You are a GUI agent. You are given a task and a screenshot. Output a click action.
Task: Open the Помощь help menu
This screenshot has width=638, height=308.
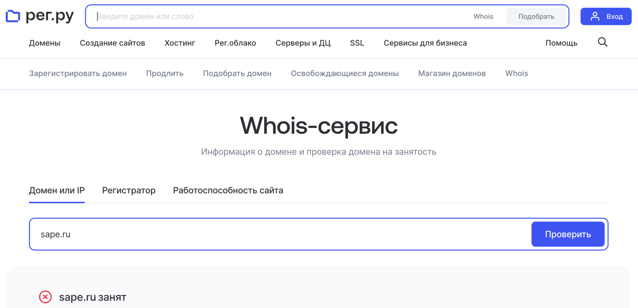(x=561, y=43)
